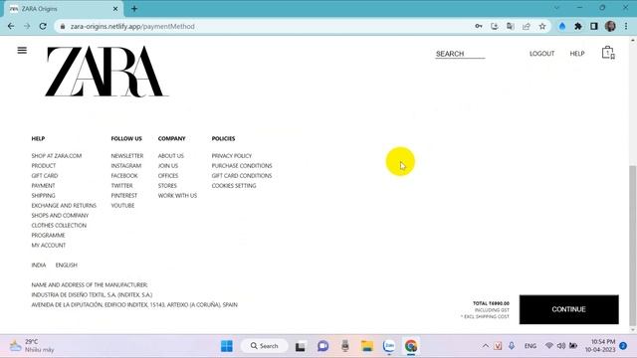Image resolution: width=637 pixels, height=358 pixels.
Task: Open the shopping bag icon
Action: (x=608, y=53)
